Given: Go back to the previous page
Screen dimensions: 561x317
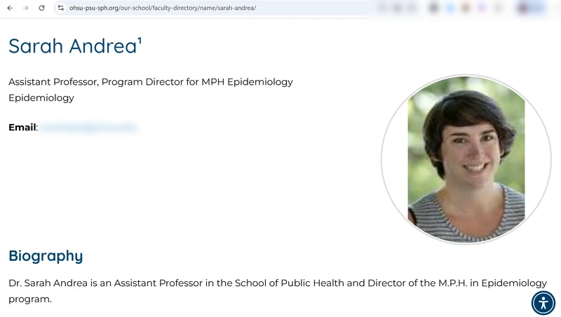Looking at the screenshot, I should (x=10, y=8).
